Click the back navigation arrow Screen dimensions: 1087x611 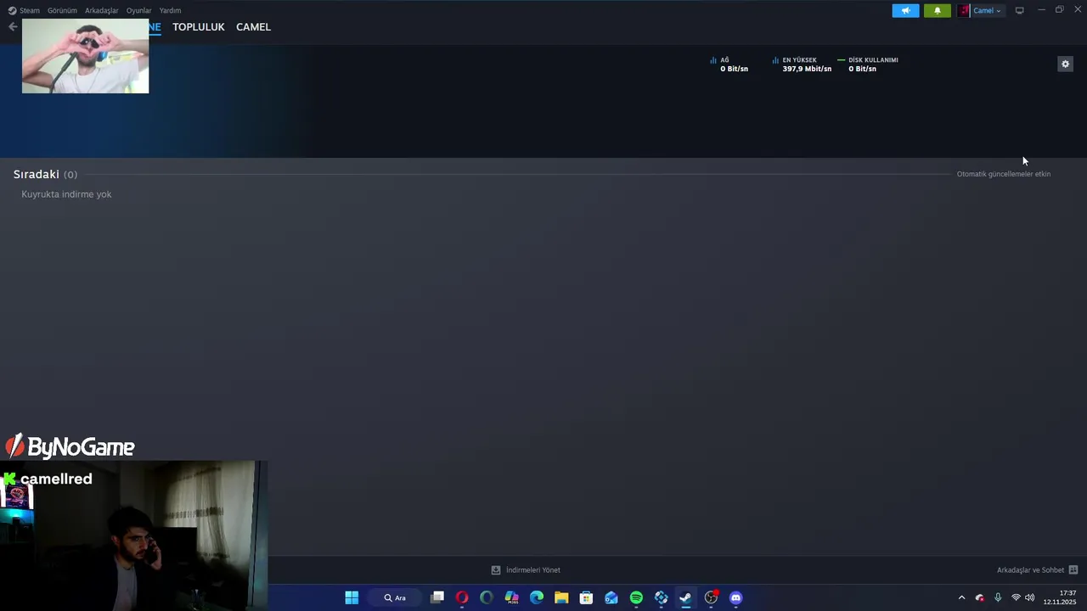(13, 27)
